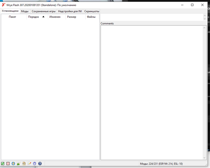Sort list by Размер column header
The height and width of the screenshot is (168, 210).
tap(72, 17)
